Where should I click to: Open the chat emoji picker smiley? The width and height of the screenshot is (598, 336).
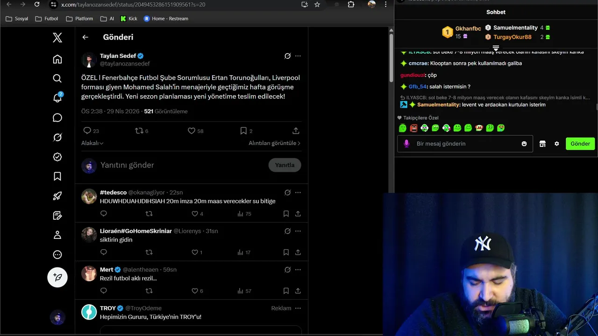pyautogui.click(x=524, y=144)
